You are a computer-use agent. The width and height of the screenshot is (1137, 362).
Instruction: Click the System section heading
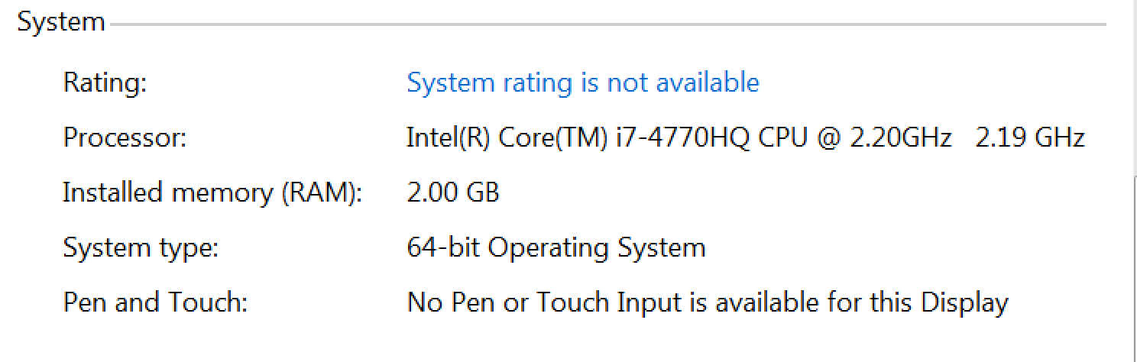click(x=61, y=23)
